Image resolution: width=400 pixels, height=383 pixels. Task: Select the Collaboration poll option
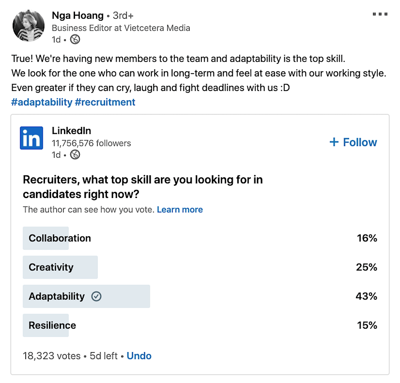pyautogui.click(x=200, y=238)
